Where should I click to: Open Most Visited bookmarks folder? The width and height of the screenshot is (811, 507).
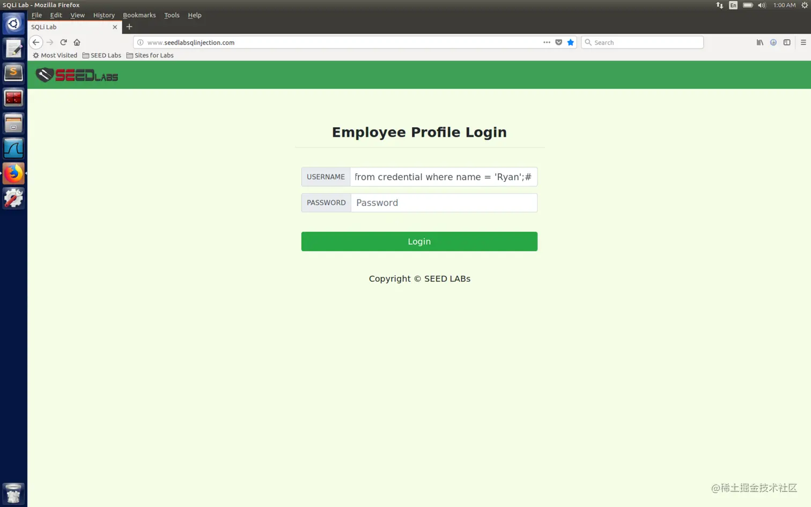point(55,55)
